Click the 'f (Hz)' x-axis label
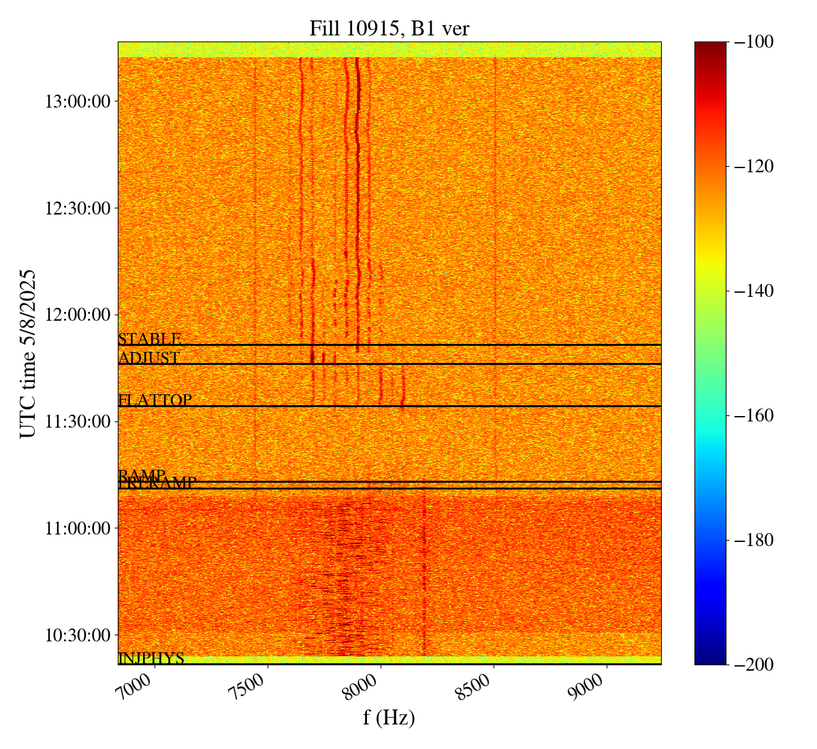 (389, 717)
